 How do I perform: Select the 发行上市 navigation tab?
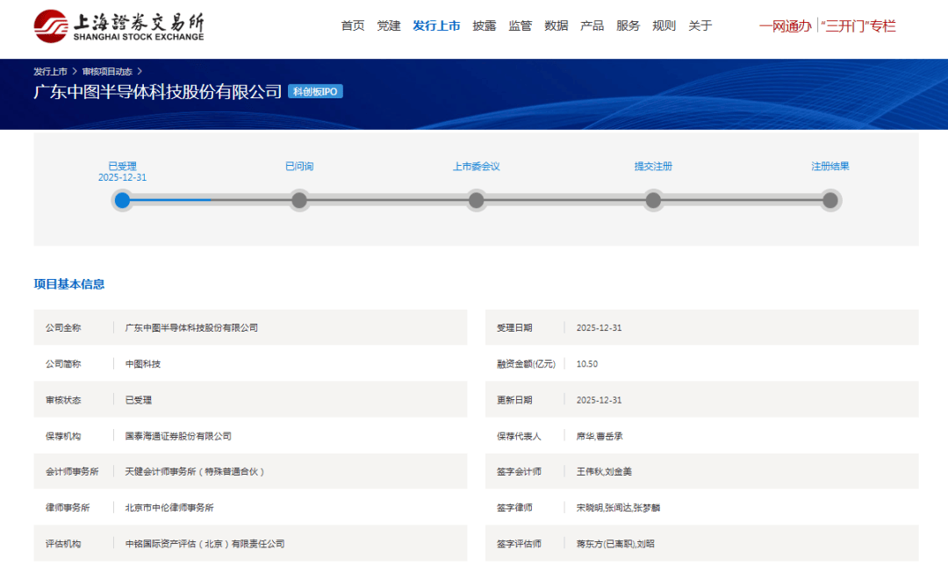click(436, 26)
